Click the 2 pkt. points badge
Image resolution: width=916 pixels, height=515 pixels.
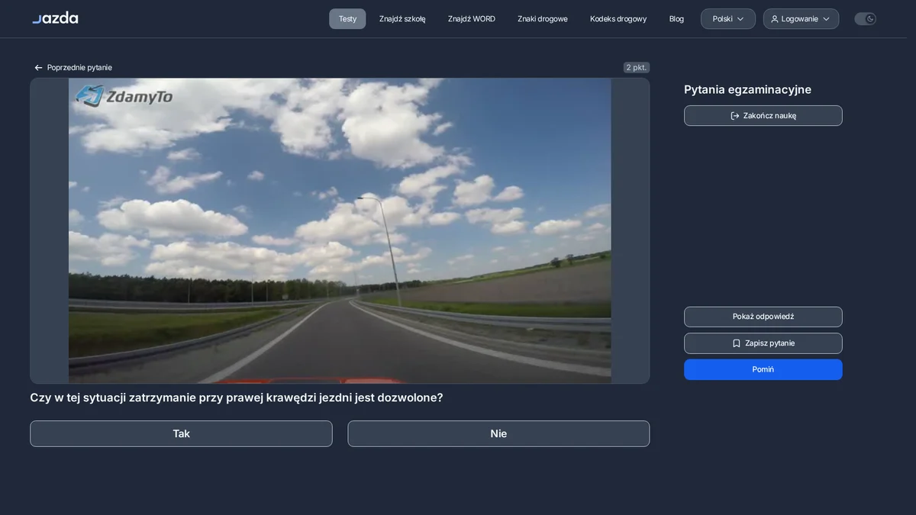pos(637,68)
